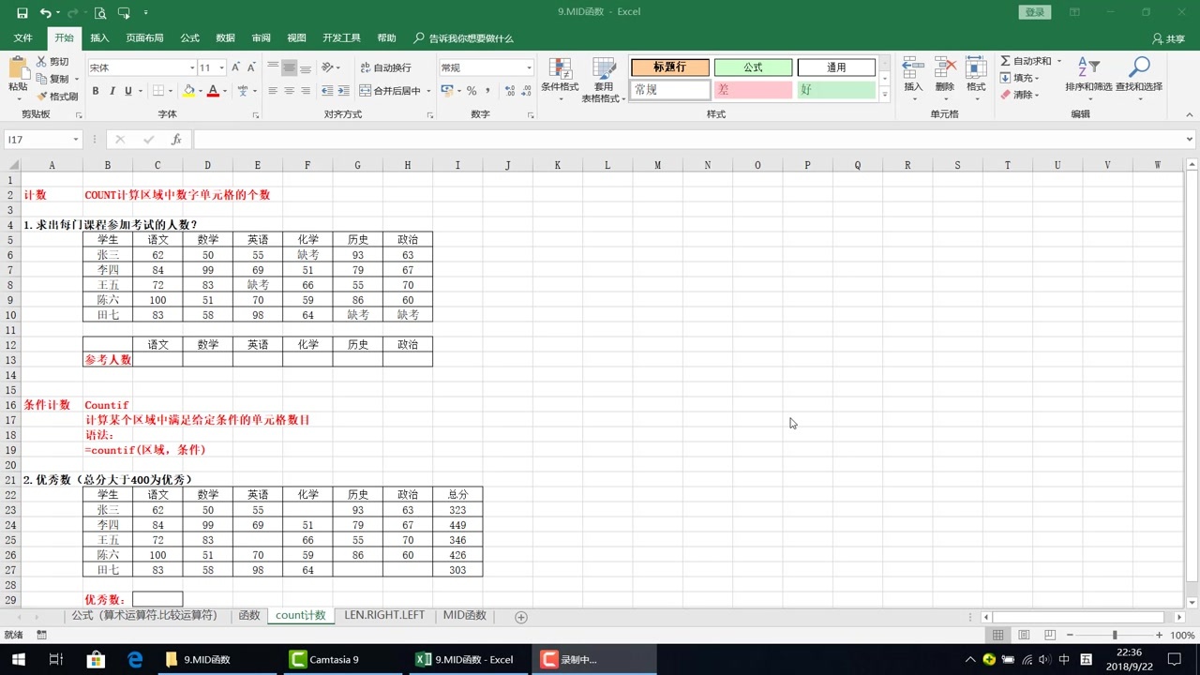Open the font size dropdown
This screenshot has height=675, width=1200.
221,67
